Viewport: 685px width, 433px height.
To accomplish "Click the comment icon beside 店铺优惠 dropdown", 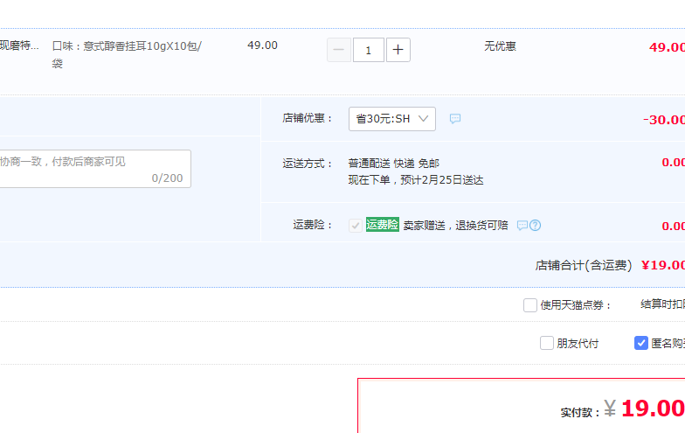I will 454,119.
